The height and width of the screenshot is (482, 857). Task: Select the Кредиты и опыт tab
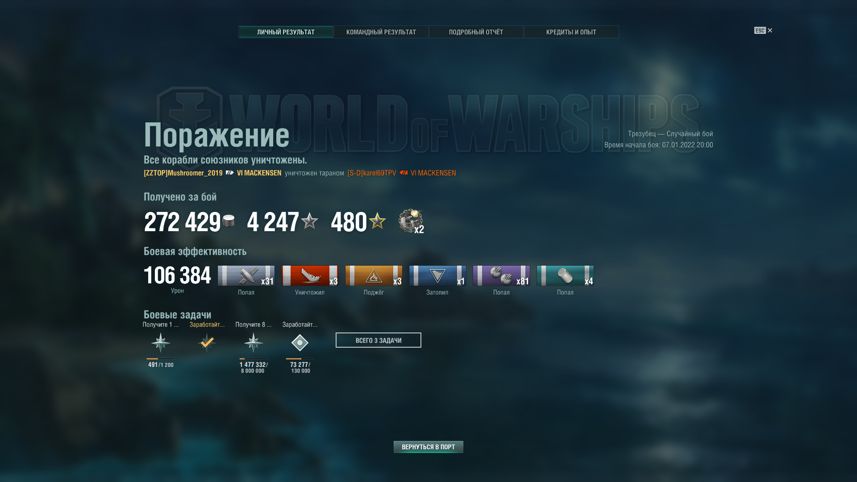click(x=571, y=32)
